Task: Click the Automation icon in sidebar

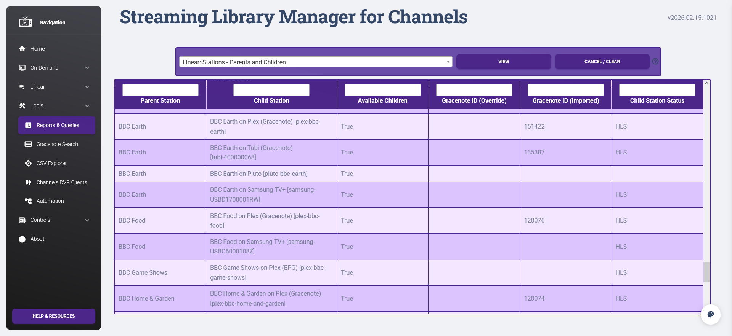Action: click(28, 201)
